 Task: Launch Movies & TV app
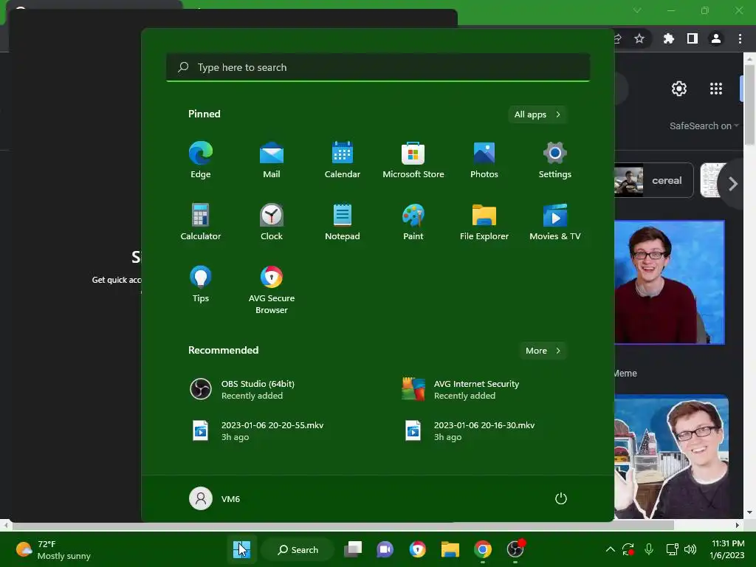click(x=555, y=222)
